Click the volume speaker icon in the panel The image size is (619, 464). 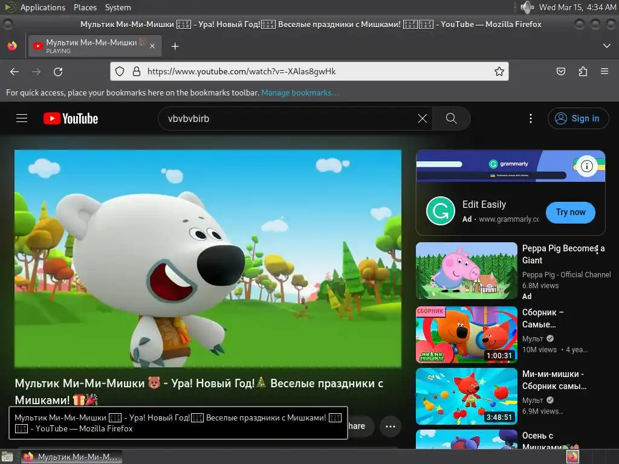527,7
